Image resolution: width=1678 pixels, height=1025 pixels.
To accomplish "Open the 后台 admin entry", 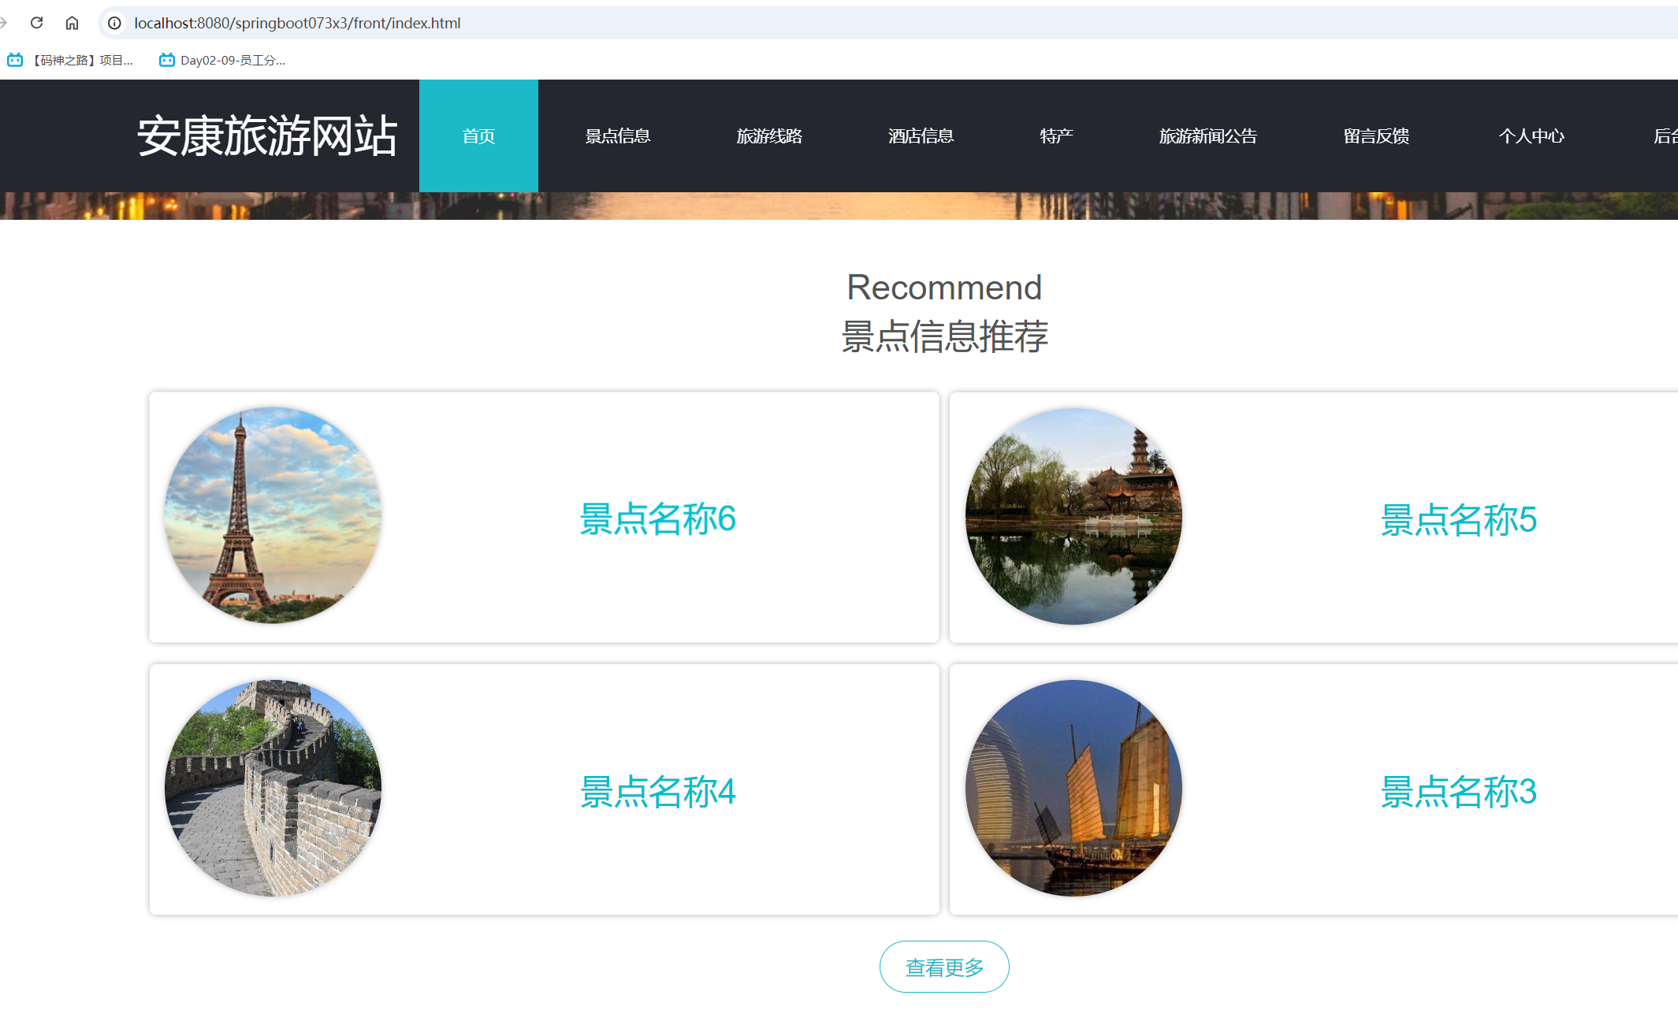I will coord(1665,136).
